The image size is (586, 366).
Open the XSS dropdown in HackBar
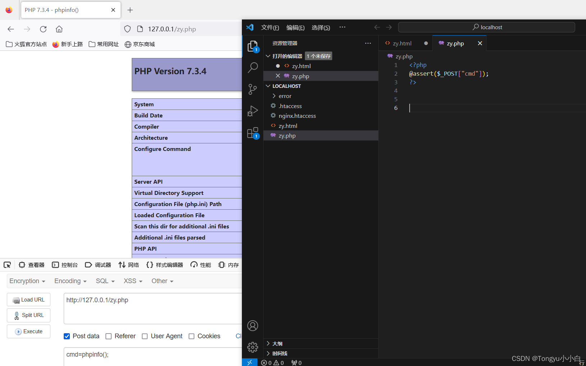pyautogui.click(x=133, y=281)
